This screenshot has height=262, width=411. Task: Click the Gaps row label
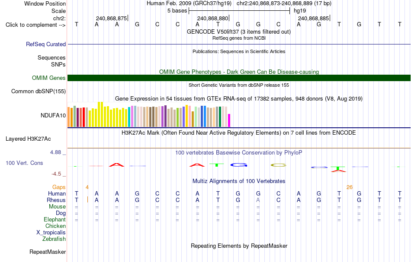click(59, 187)
